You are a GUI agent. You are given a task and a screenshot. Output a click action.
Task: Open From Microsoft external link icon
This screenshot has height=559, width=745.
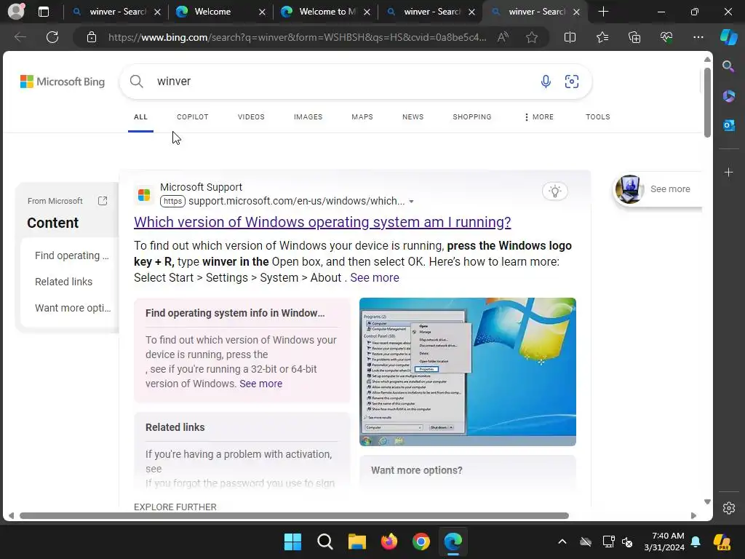103,201
